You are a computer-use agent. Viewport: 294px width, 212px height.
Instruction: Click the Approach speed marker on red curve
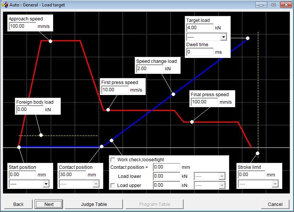click(51, 41)
